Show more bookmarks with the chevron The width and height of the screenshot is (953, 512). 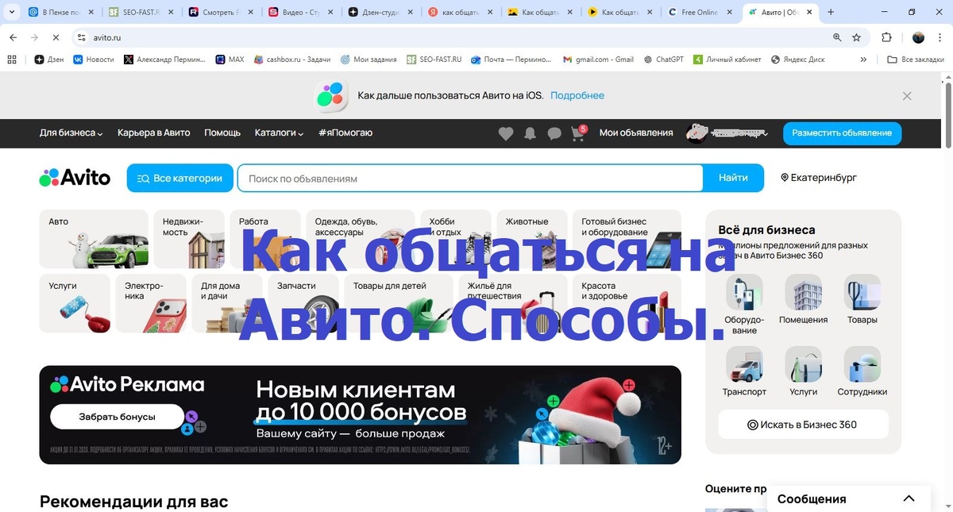coord(864,59)
